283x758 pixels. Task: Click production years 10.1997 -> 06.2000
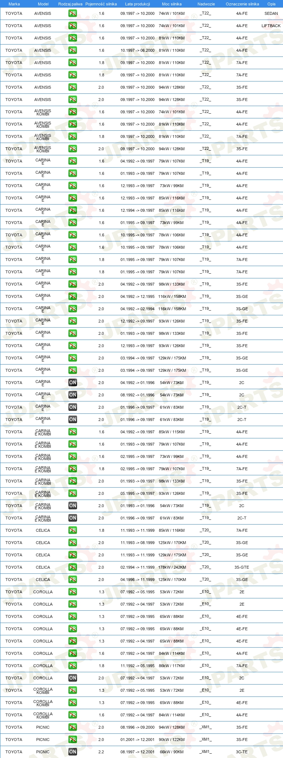[138, 50]
